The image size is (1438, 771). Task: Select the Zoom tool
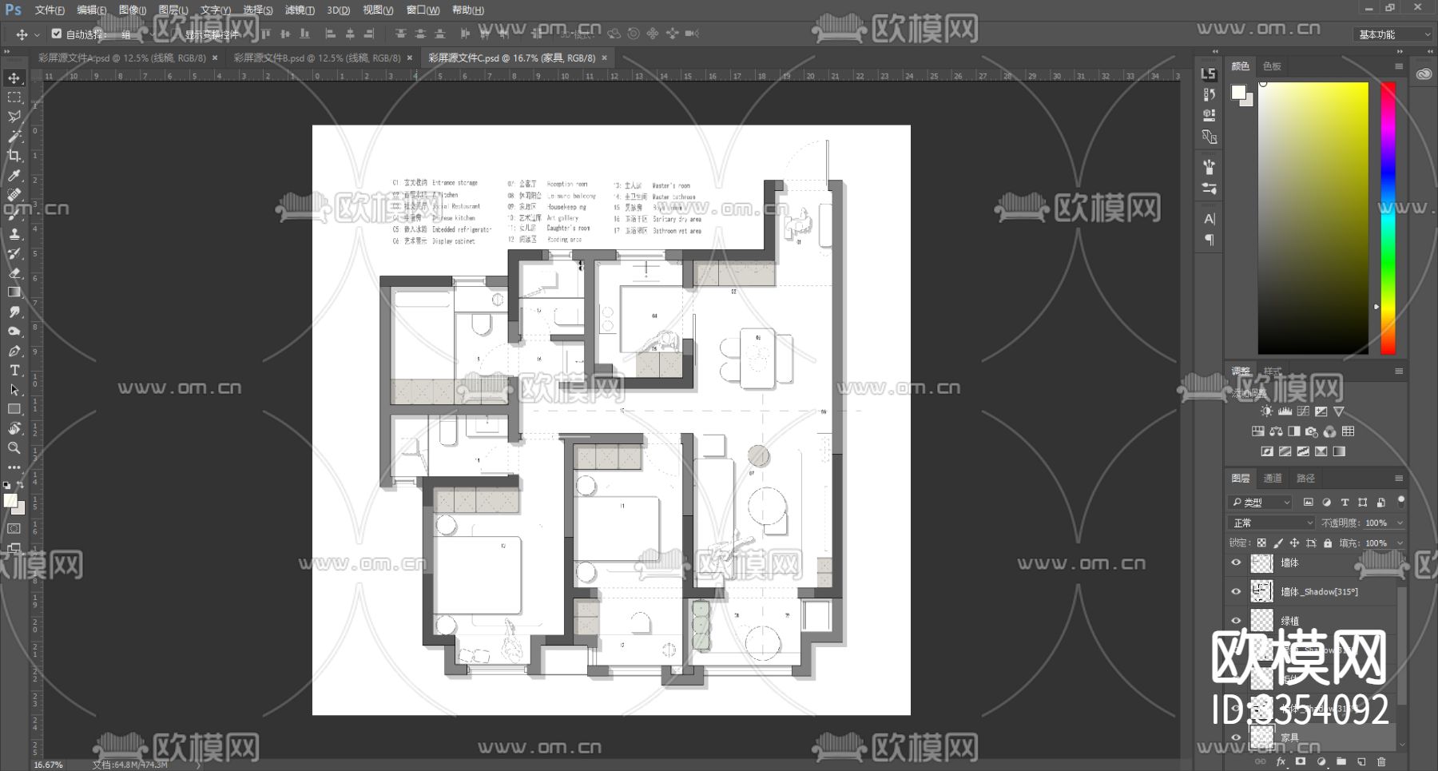click(14, 448)
